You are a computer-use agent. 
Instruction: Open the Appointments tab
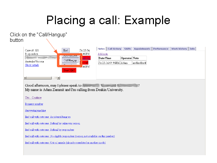142,49
